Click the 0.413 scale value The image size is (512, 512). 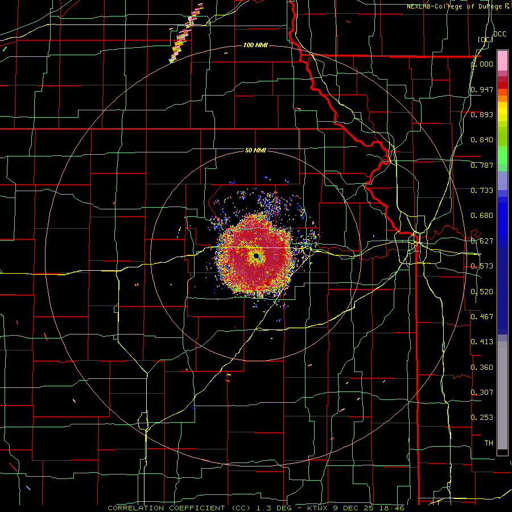482,342
